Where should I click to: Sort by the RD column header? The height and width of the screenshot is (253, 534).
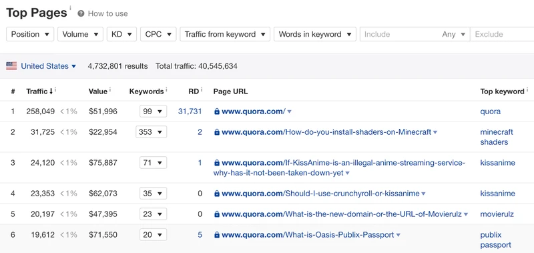point(194,91)
